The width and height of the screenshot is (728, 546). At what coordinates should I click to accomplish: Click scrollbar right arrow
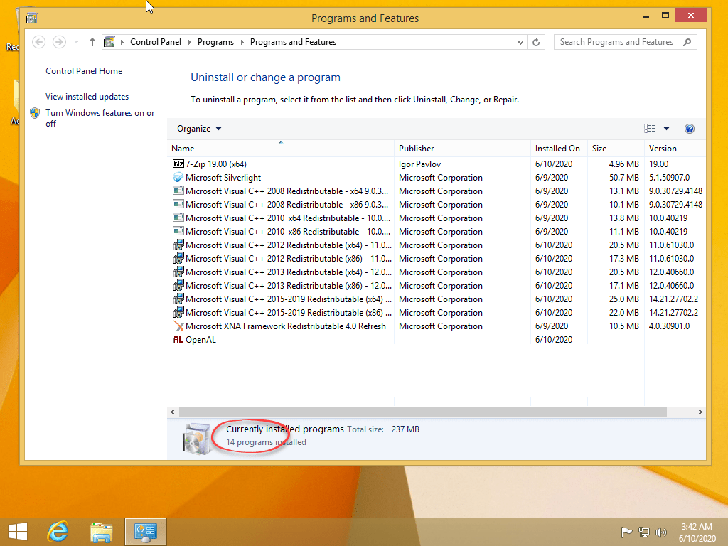(x=700, y=412)
